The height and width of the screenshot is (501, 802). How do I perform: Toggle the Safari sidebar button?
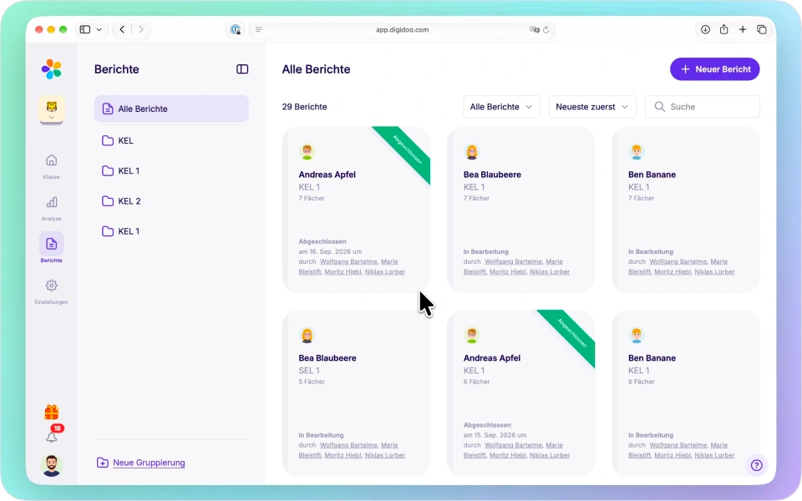pyautogui.click(x=85, y=30)
